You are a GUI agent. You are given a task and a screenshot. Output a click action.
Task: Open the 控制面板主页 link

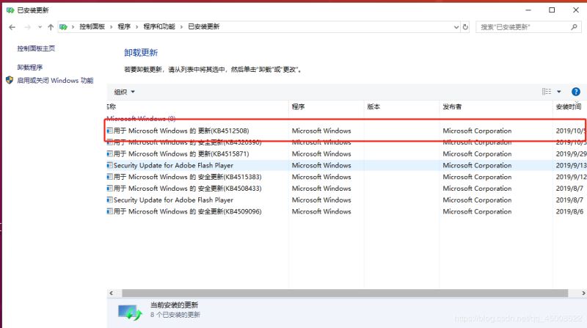point(36,48)
